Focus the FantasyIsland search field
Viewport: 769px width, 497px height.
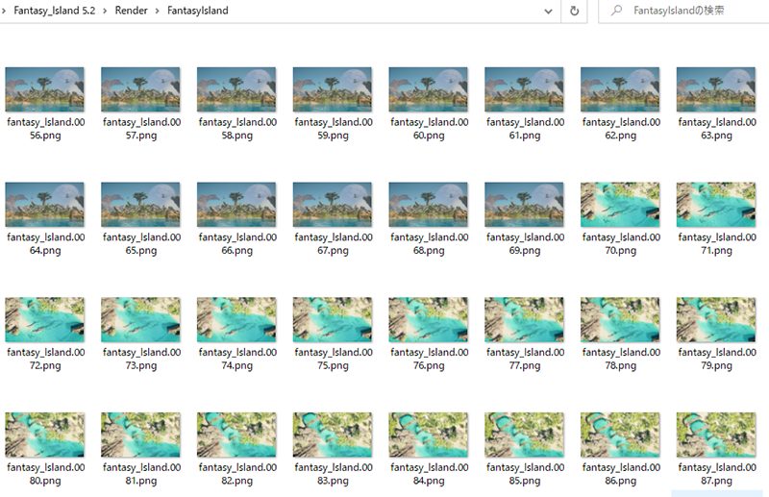pos(692,12)
